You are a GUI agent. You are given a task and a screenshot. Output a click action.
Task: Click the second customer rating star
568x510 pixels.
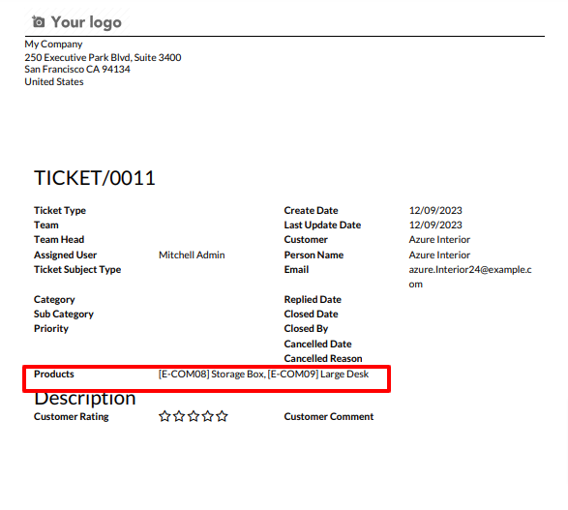click(179, 416)
